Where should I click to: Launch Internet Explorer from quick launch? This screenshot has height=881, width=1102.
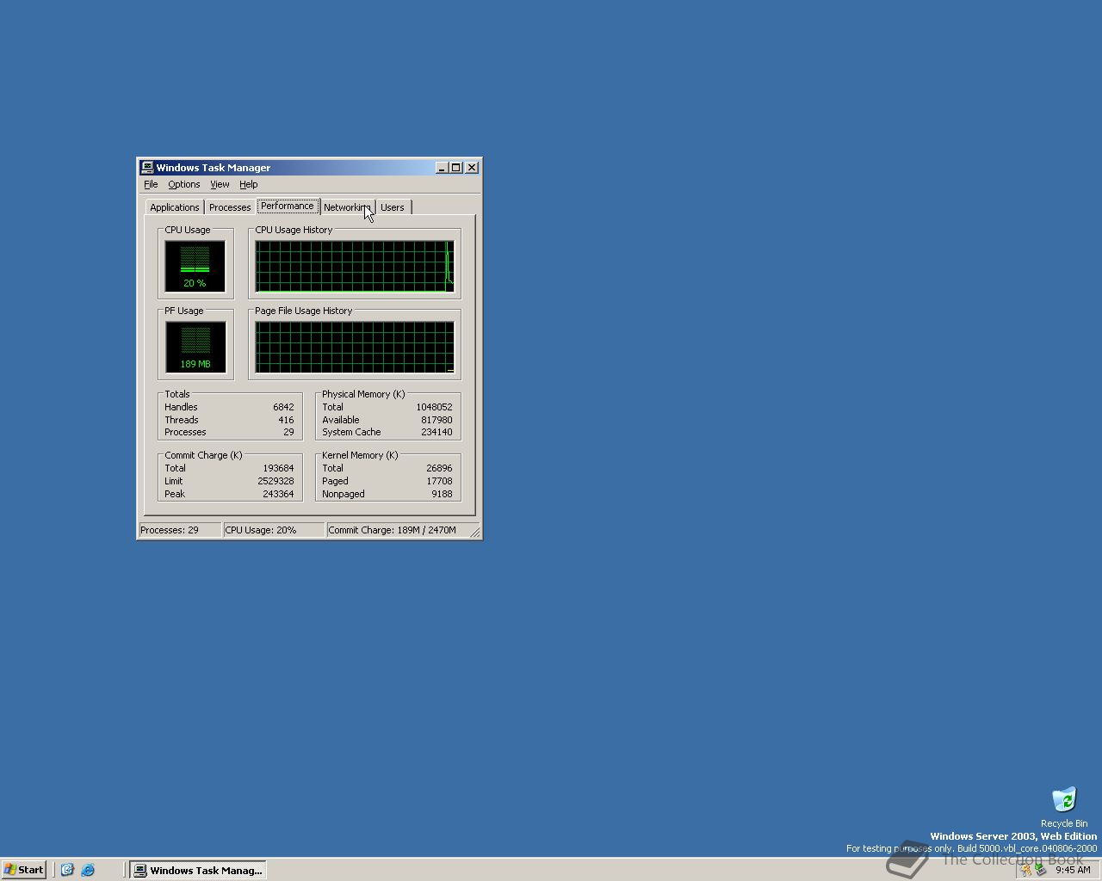pos(88,870)
